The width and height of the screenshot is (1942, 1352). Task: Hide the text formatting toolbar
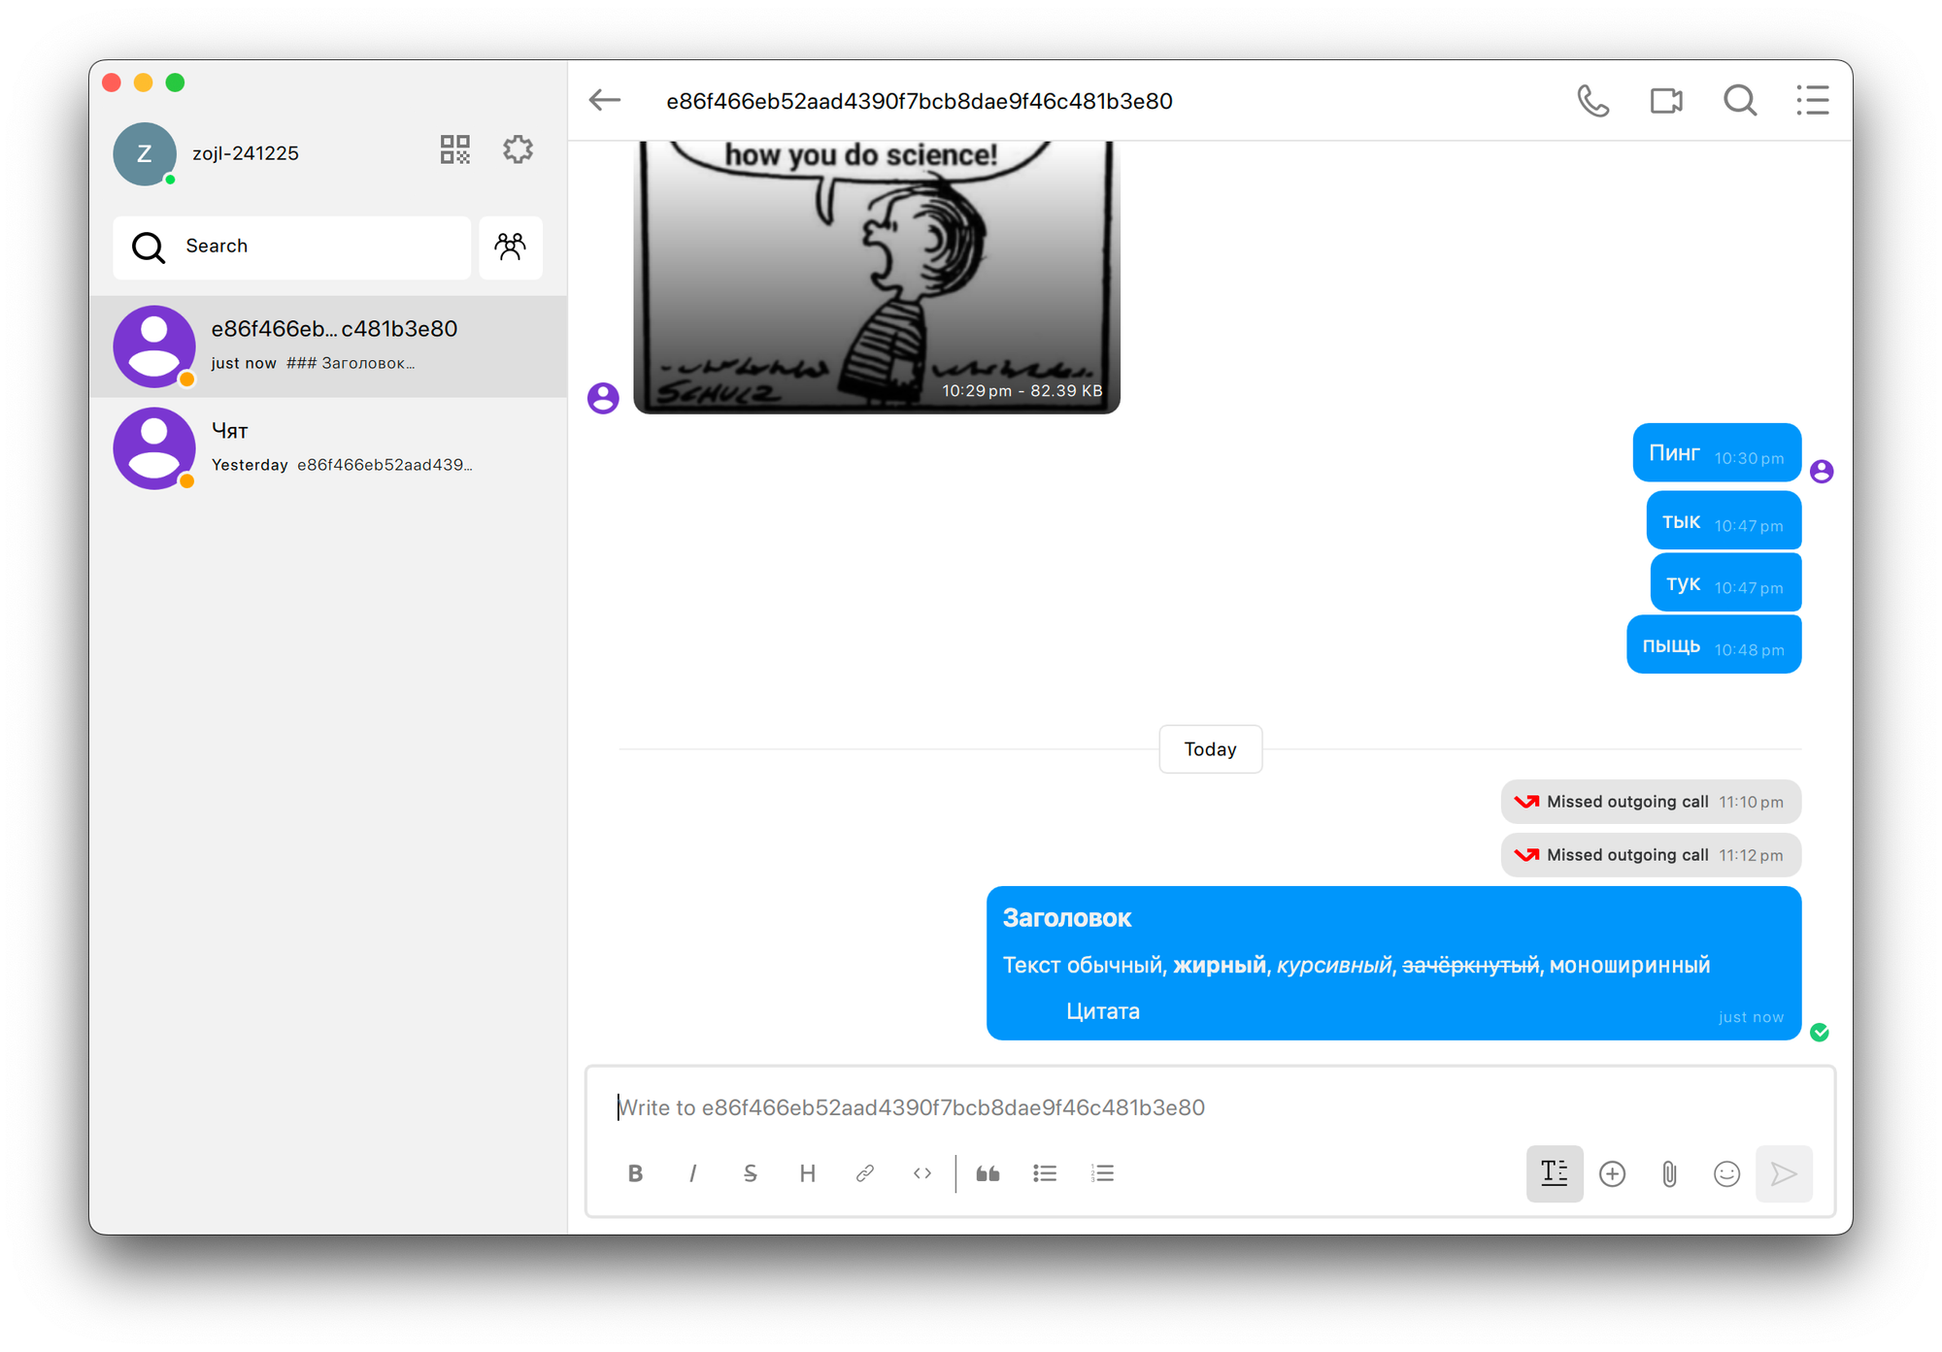1554,1173
